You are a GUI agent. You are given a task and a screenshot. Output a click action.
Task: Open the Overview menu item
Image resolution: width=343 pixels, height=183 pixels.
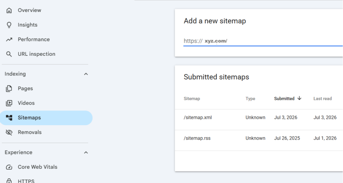[29, 10]
